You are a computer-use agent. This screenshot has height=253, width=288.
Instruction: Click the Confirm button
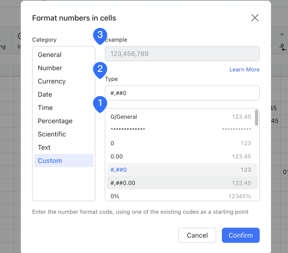[x=240, y=236]
